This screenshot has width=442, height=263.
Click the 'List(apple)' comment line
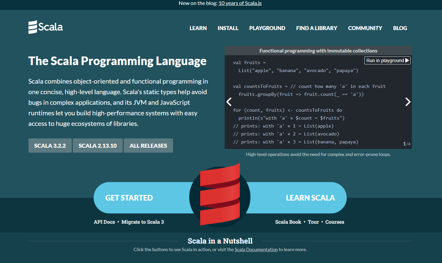pyautogui.click(x=284, y=126)
